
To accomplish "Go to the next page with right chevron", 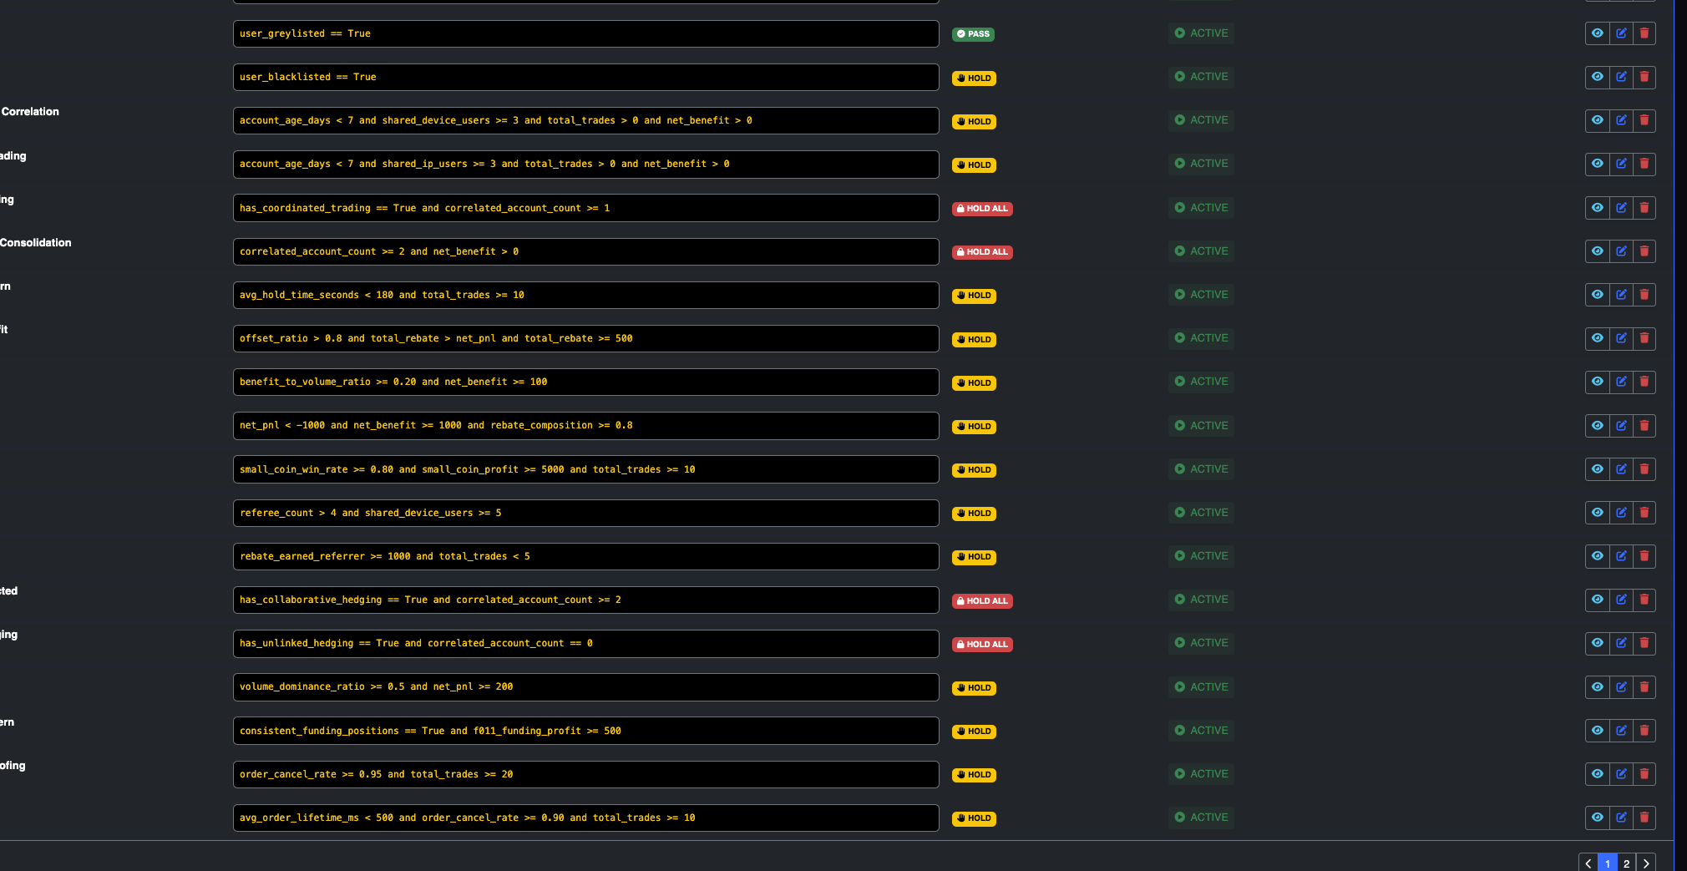I will [x=1645, y=863].
